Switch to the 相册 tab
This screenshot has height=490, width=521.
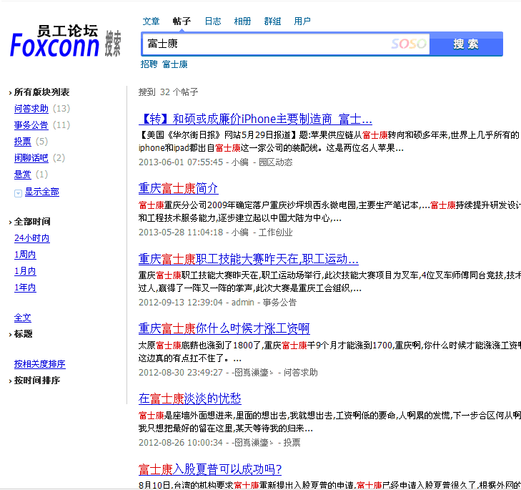click(242, 21)
